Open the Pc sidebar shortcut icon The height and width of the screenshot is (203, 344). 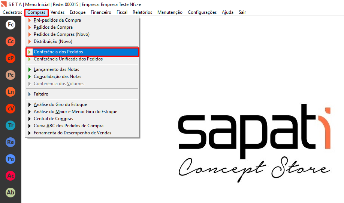[x=10, y=75]
